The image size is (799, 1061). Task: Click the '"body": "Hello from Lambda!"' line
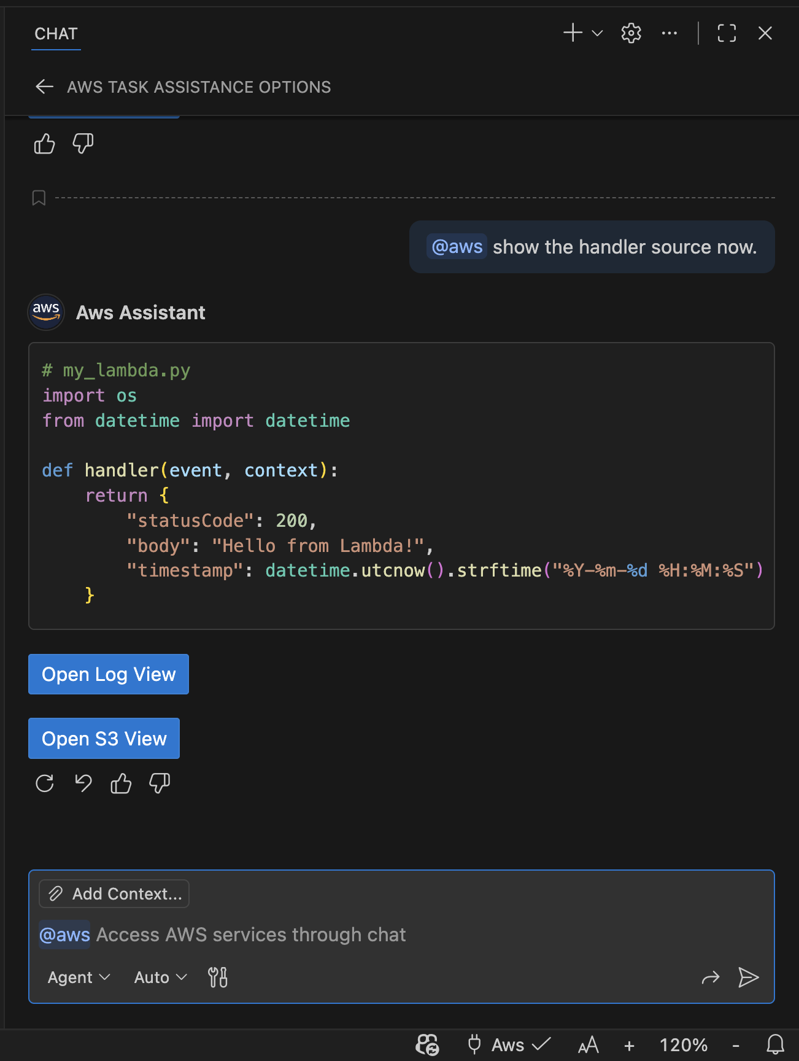280,546
